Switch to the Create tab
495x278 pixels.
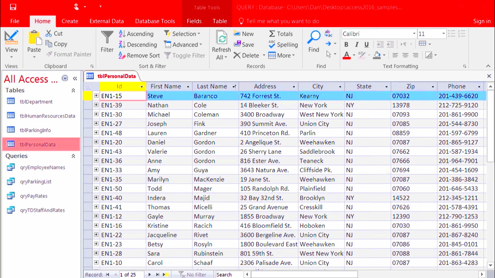point(70,21)
